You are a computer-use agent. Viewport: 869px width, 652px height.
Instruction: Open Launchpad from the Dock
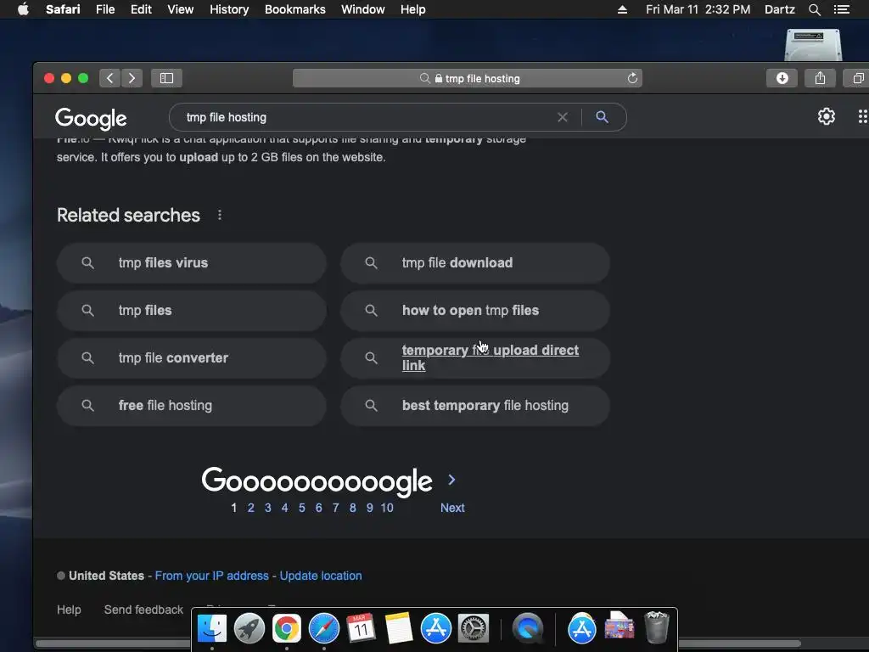click(249, 629)
